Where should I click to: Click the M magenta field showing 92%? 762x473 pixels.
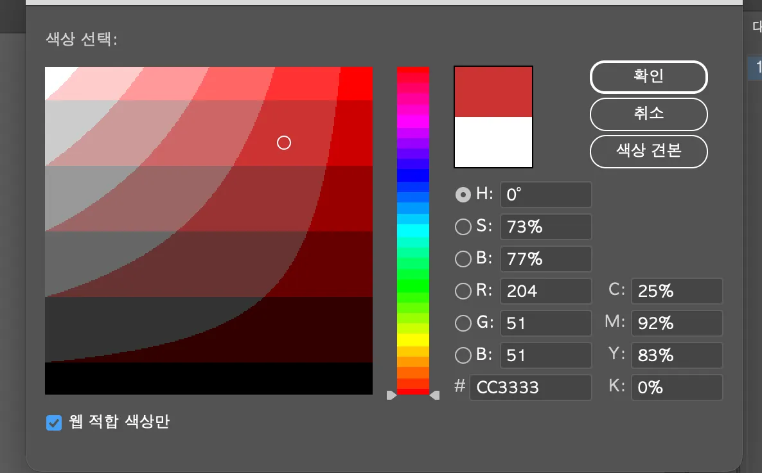(677, 323)
